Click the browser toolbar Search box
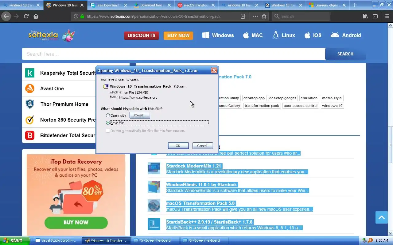The height and width of the screenshot is (245, 393). (x=301, y=16)
